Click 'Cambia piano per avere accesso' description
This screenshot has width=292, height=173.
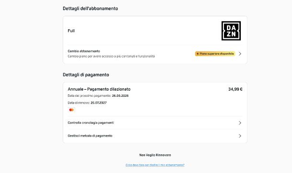pos(111,56)
